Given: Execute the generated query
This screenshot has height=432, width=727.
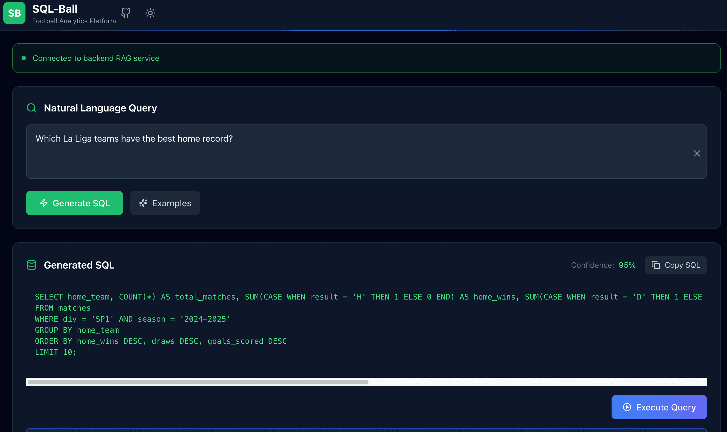Looking at the screenshot, I should 659,407.
